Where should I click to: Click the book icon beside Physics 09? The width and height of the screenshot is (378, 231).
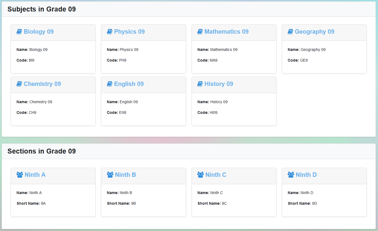pyautogui.click(x=110, y=32)
